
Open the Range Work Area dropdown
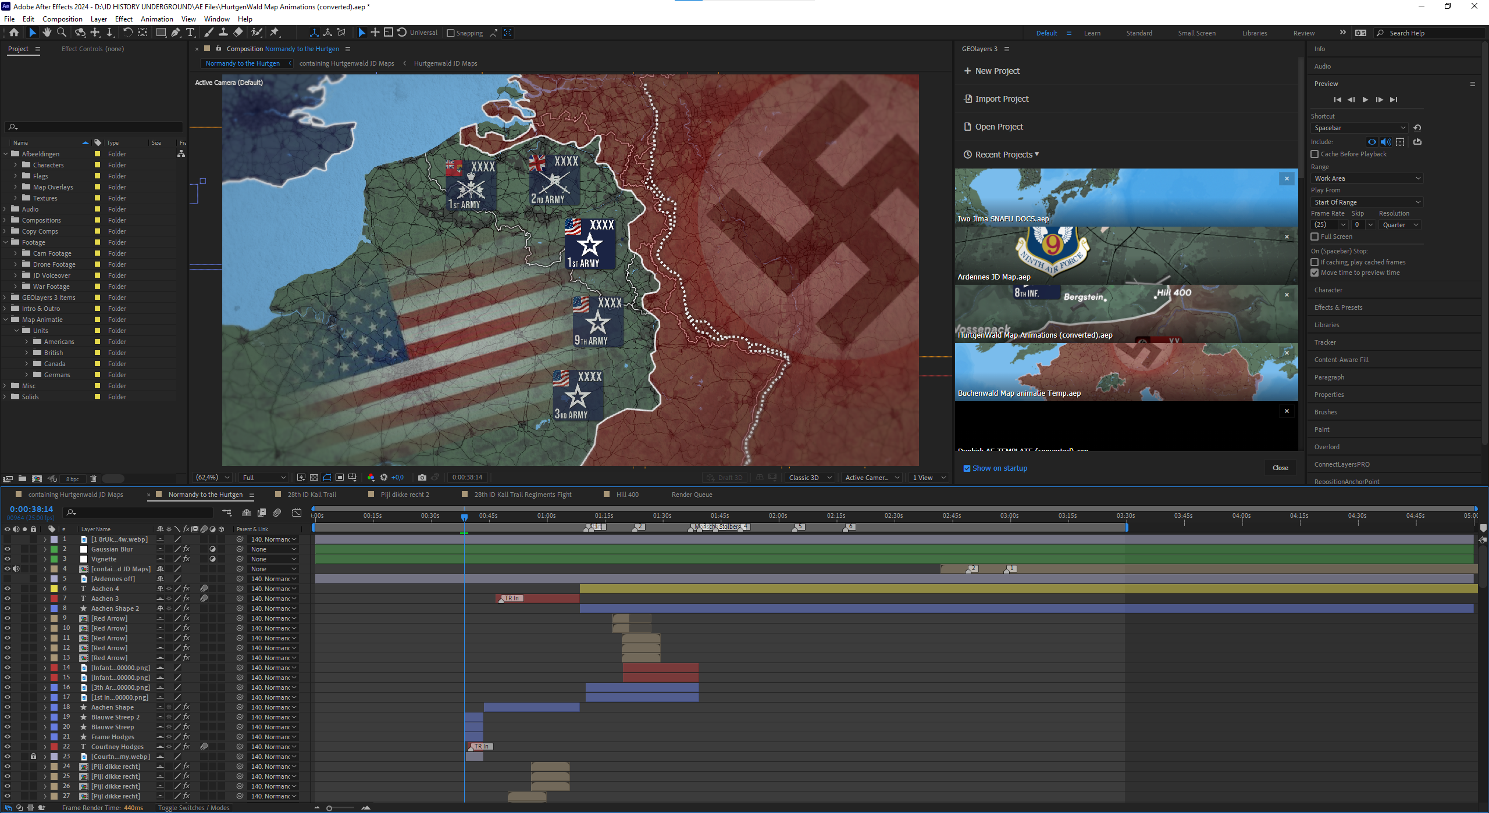pos(1367,178)
